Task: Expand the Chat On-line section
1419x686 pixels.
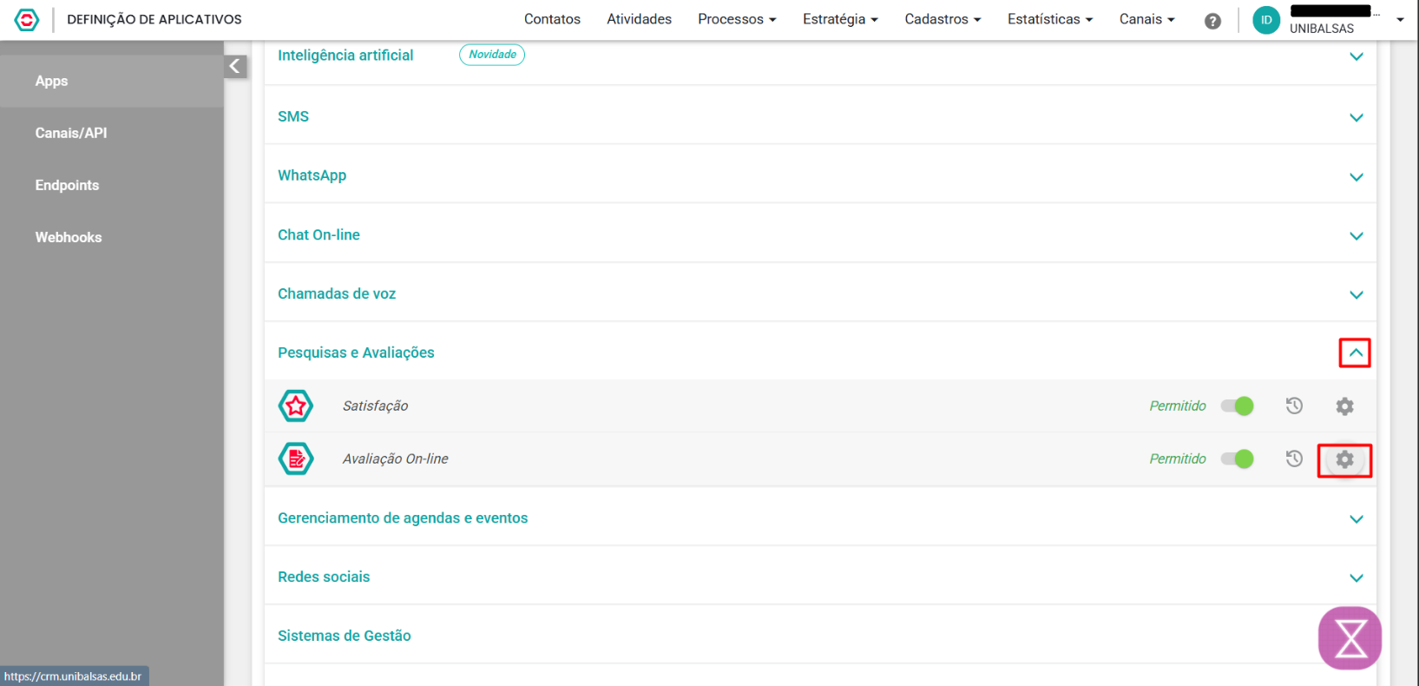Action: click(x=1356, y=236)
